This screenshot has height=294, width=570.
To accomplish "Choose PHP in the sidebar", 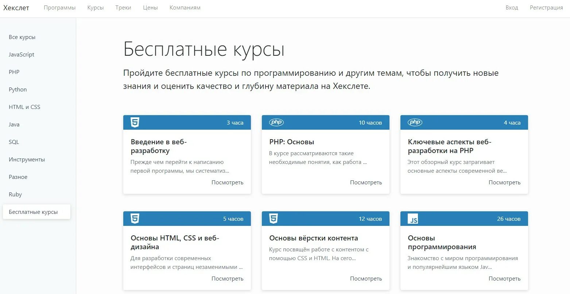I will (x=14, y=72).
